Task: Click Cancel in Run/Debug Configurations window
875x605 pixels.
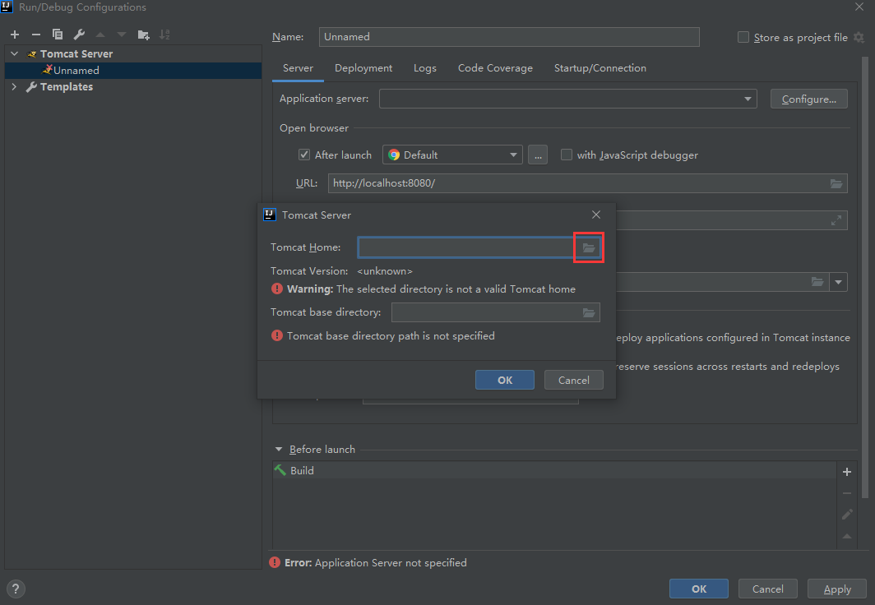Action: pyautogui.click(x=768, y=589)
